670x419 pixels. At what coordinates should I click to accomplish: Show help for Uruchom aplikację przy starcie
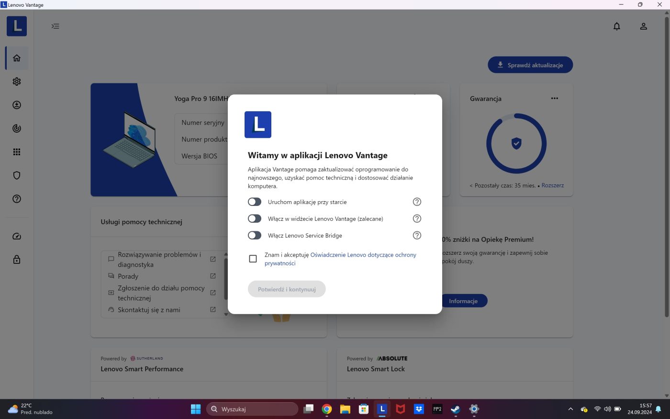pos(417,202)
